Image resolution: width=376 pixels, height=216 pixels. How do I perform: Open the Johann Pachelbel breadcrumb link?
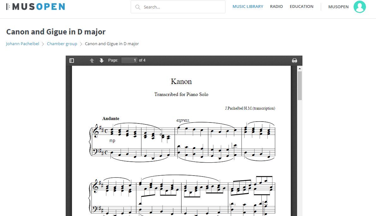point(22,44)
